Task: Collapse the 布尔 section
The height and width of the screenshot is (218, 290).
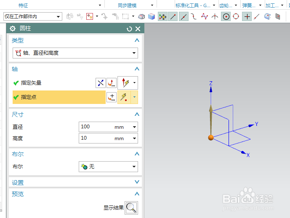Action: pos(137,154)
